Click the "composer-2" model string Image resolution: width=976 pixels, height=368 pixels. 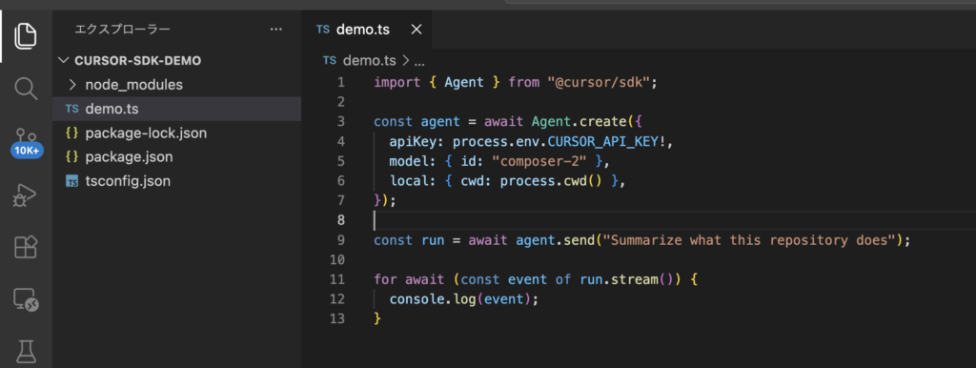point(539,161)
